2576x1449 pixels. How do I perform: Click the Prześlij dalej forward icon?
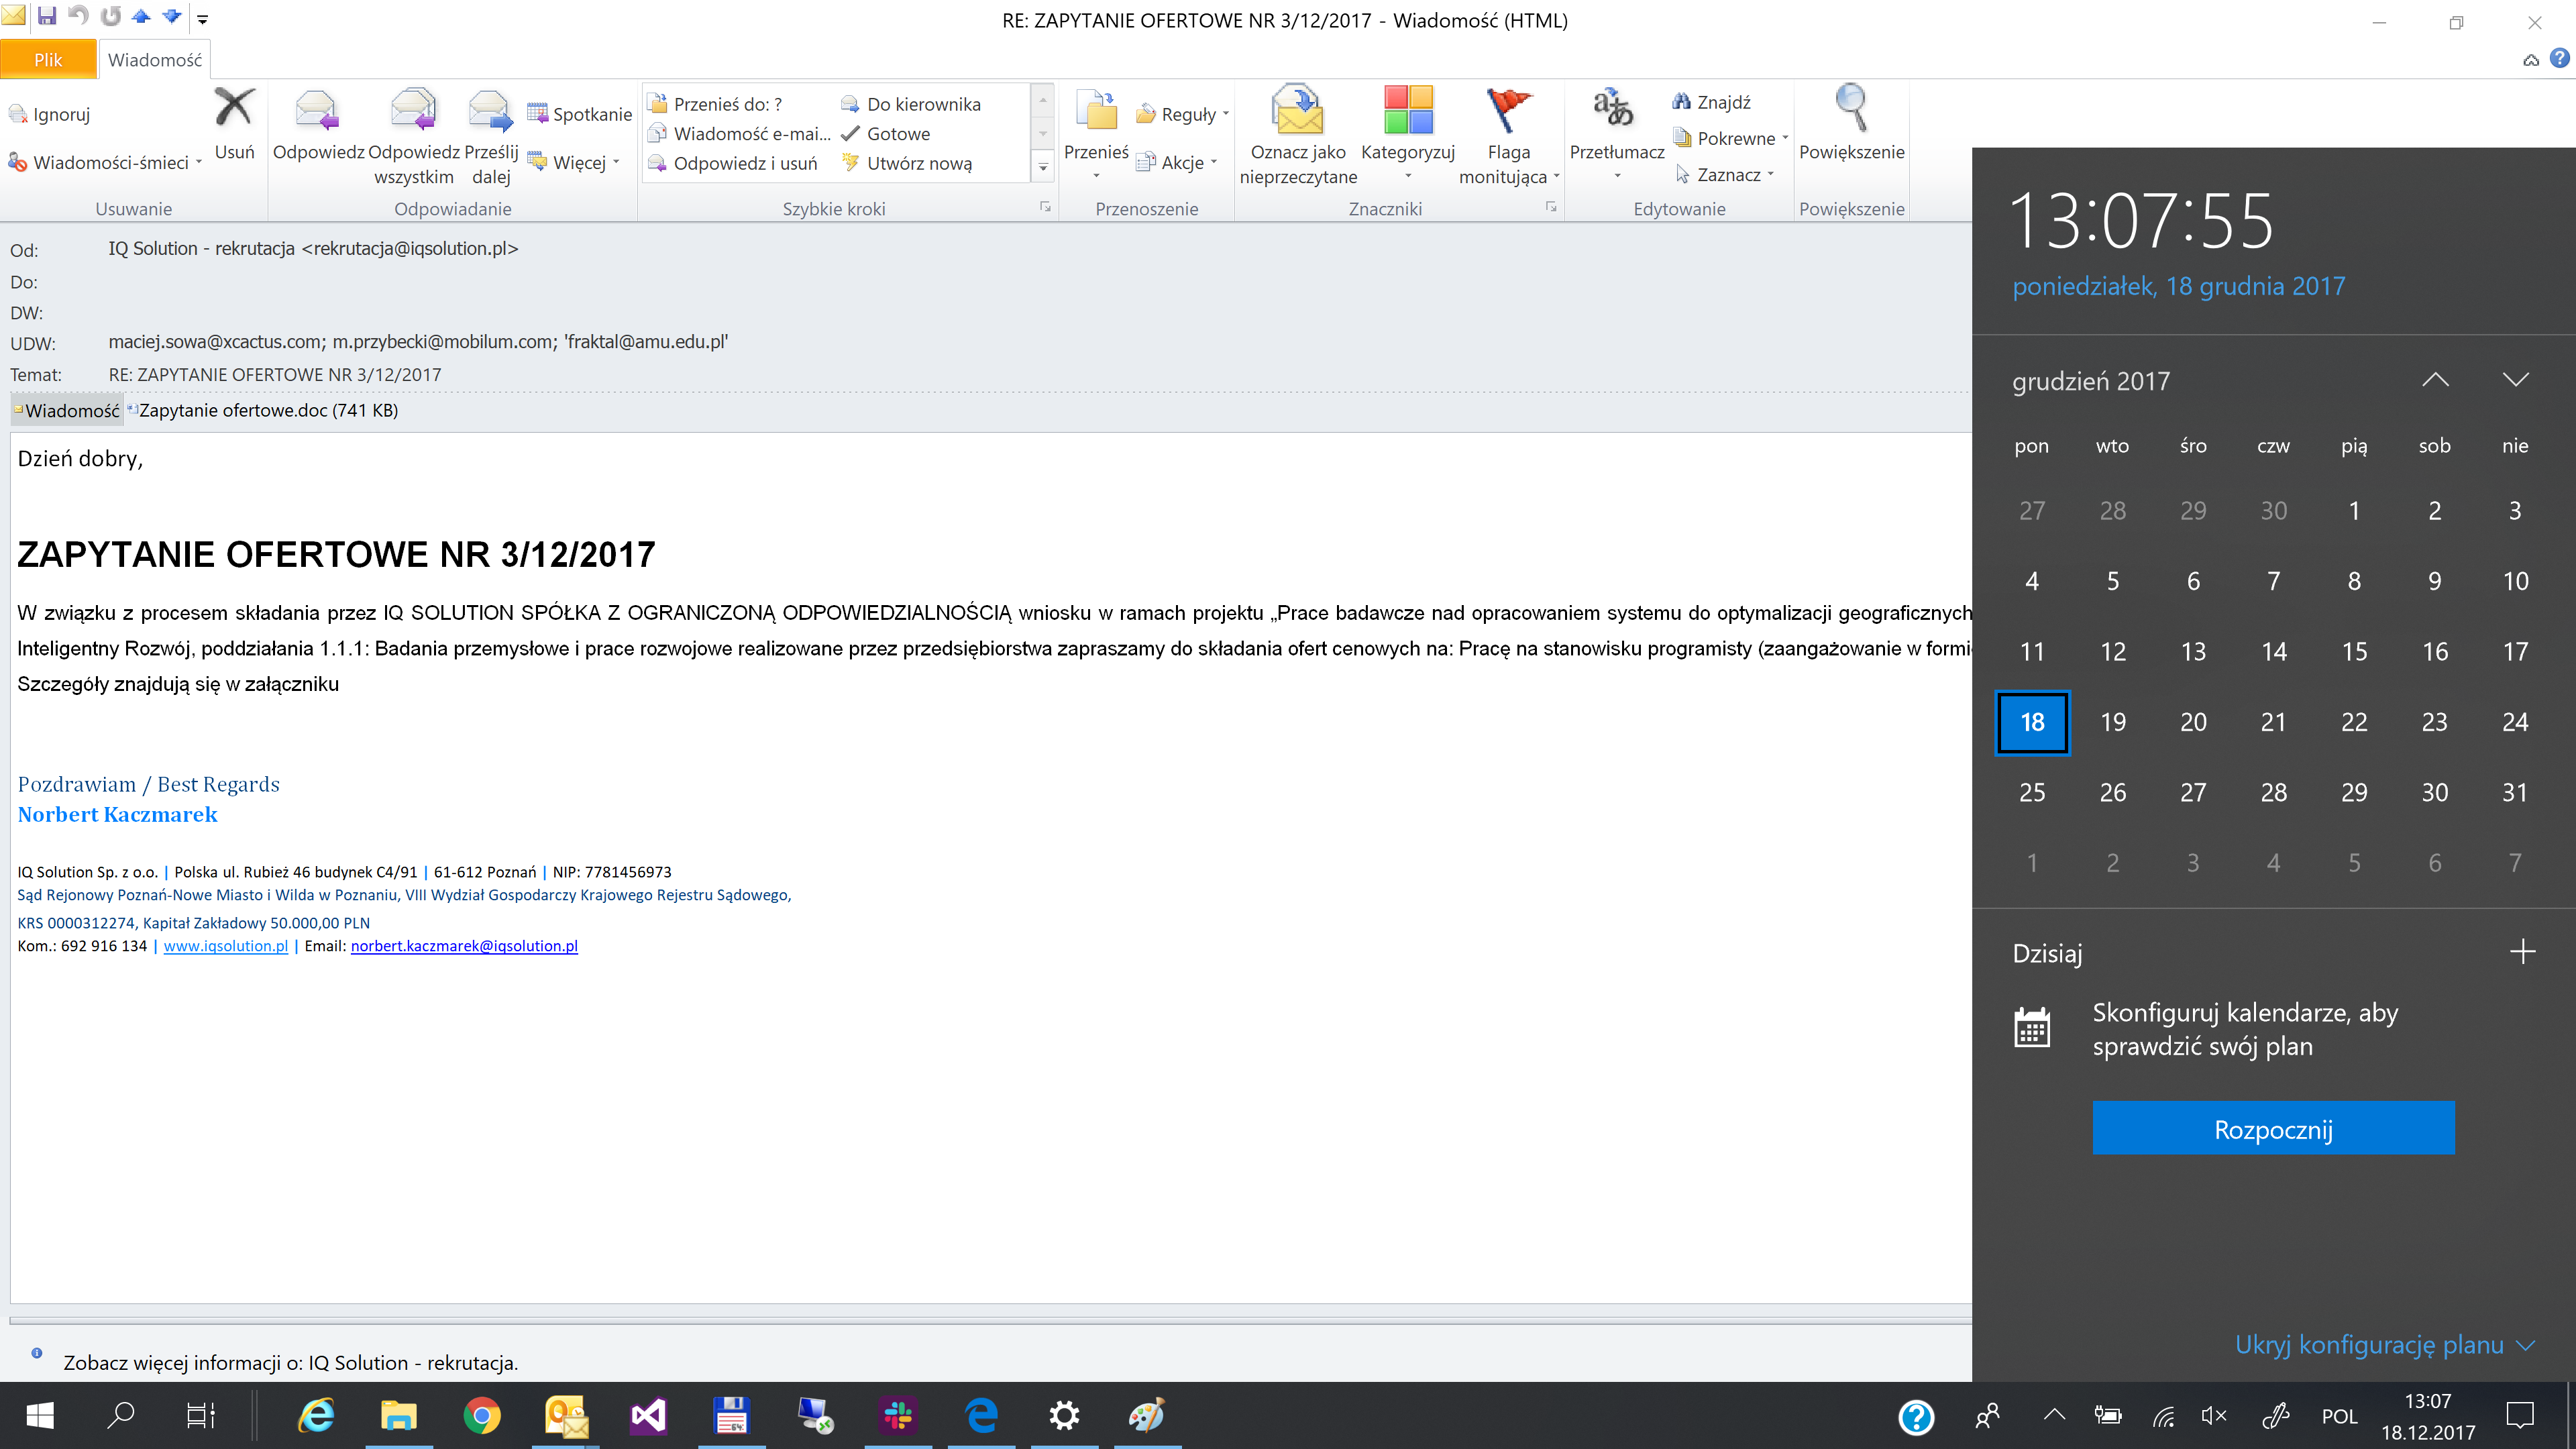tap(490, 110)
